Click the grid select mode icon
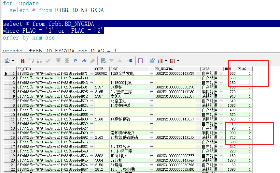Image resolution: width=280 pixels, height=173 pixels. 7,61
